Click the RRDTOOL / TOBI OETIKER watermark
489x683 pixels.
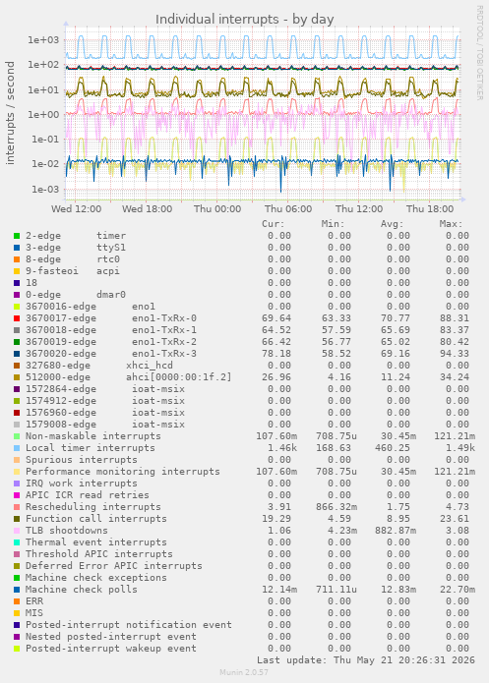coord(479,53)
